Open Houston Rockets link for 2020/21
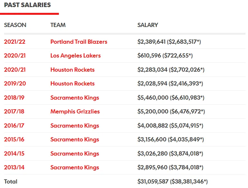Viewport: 248px width, 188px height. tap(72, 70)
